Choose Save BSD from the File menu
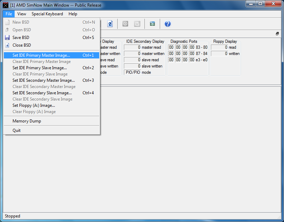The height and width of the screenshot is (222, 284). [x=52, y=38]
